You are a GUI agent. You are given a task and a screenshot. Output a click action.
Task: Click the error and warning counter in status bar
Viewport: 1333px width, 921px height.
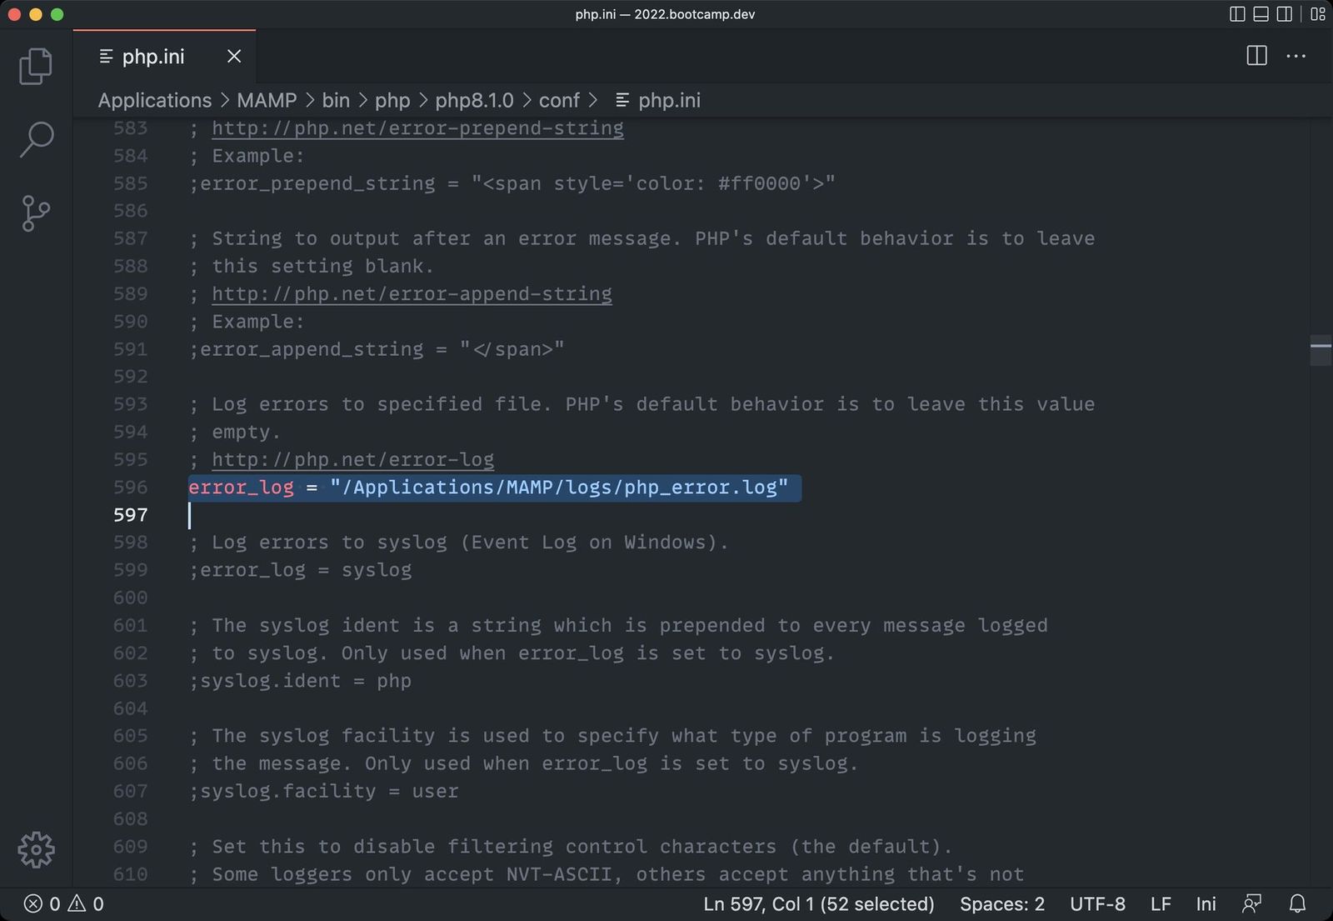(x=58, y=903)
